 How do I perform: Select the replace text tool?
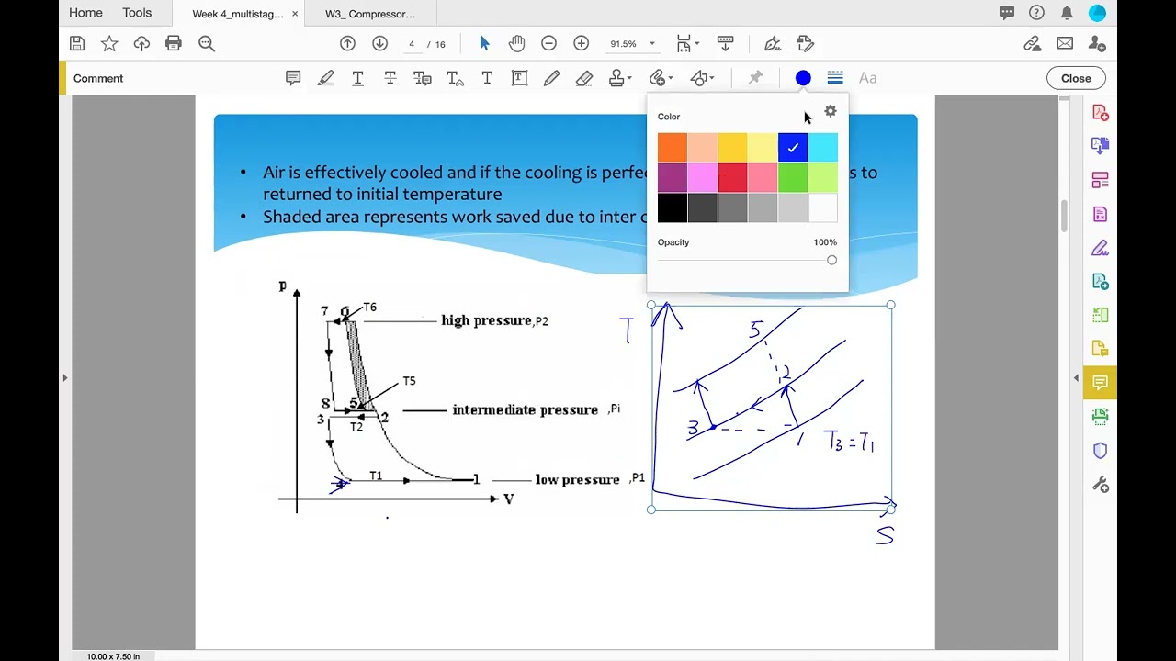pos(423,78)
